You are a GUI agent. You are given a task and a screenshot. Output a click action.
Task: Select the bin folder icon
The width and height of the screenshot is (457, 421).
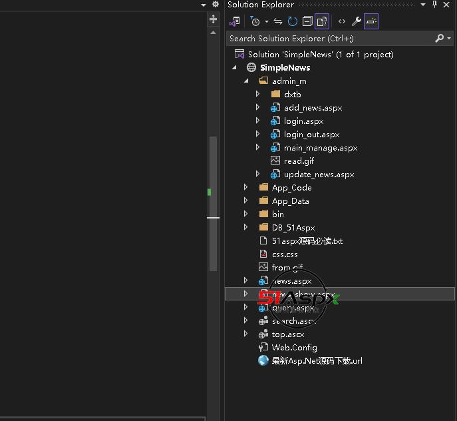(x=263, y=214)
